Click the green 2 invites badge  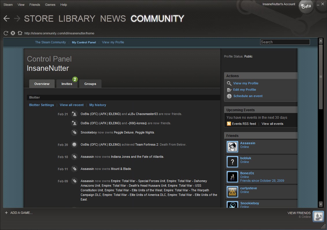tap(75, 79)
